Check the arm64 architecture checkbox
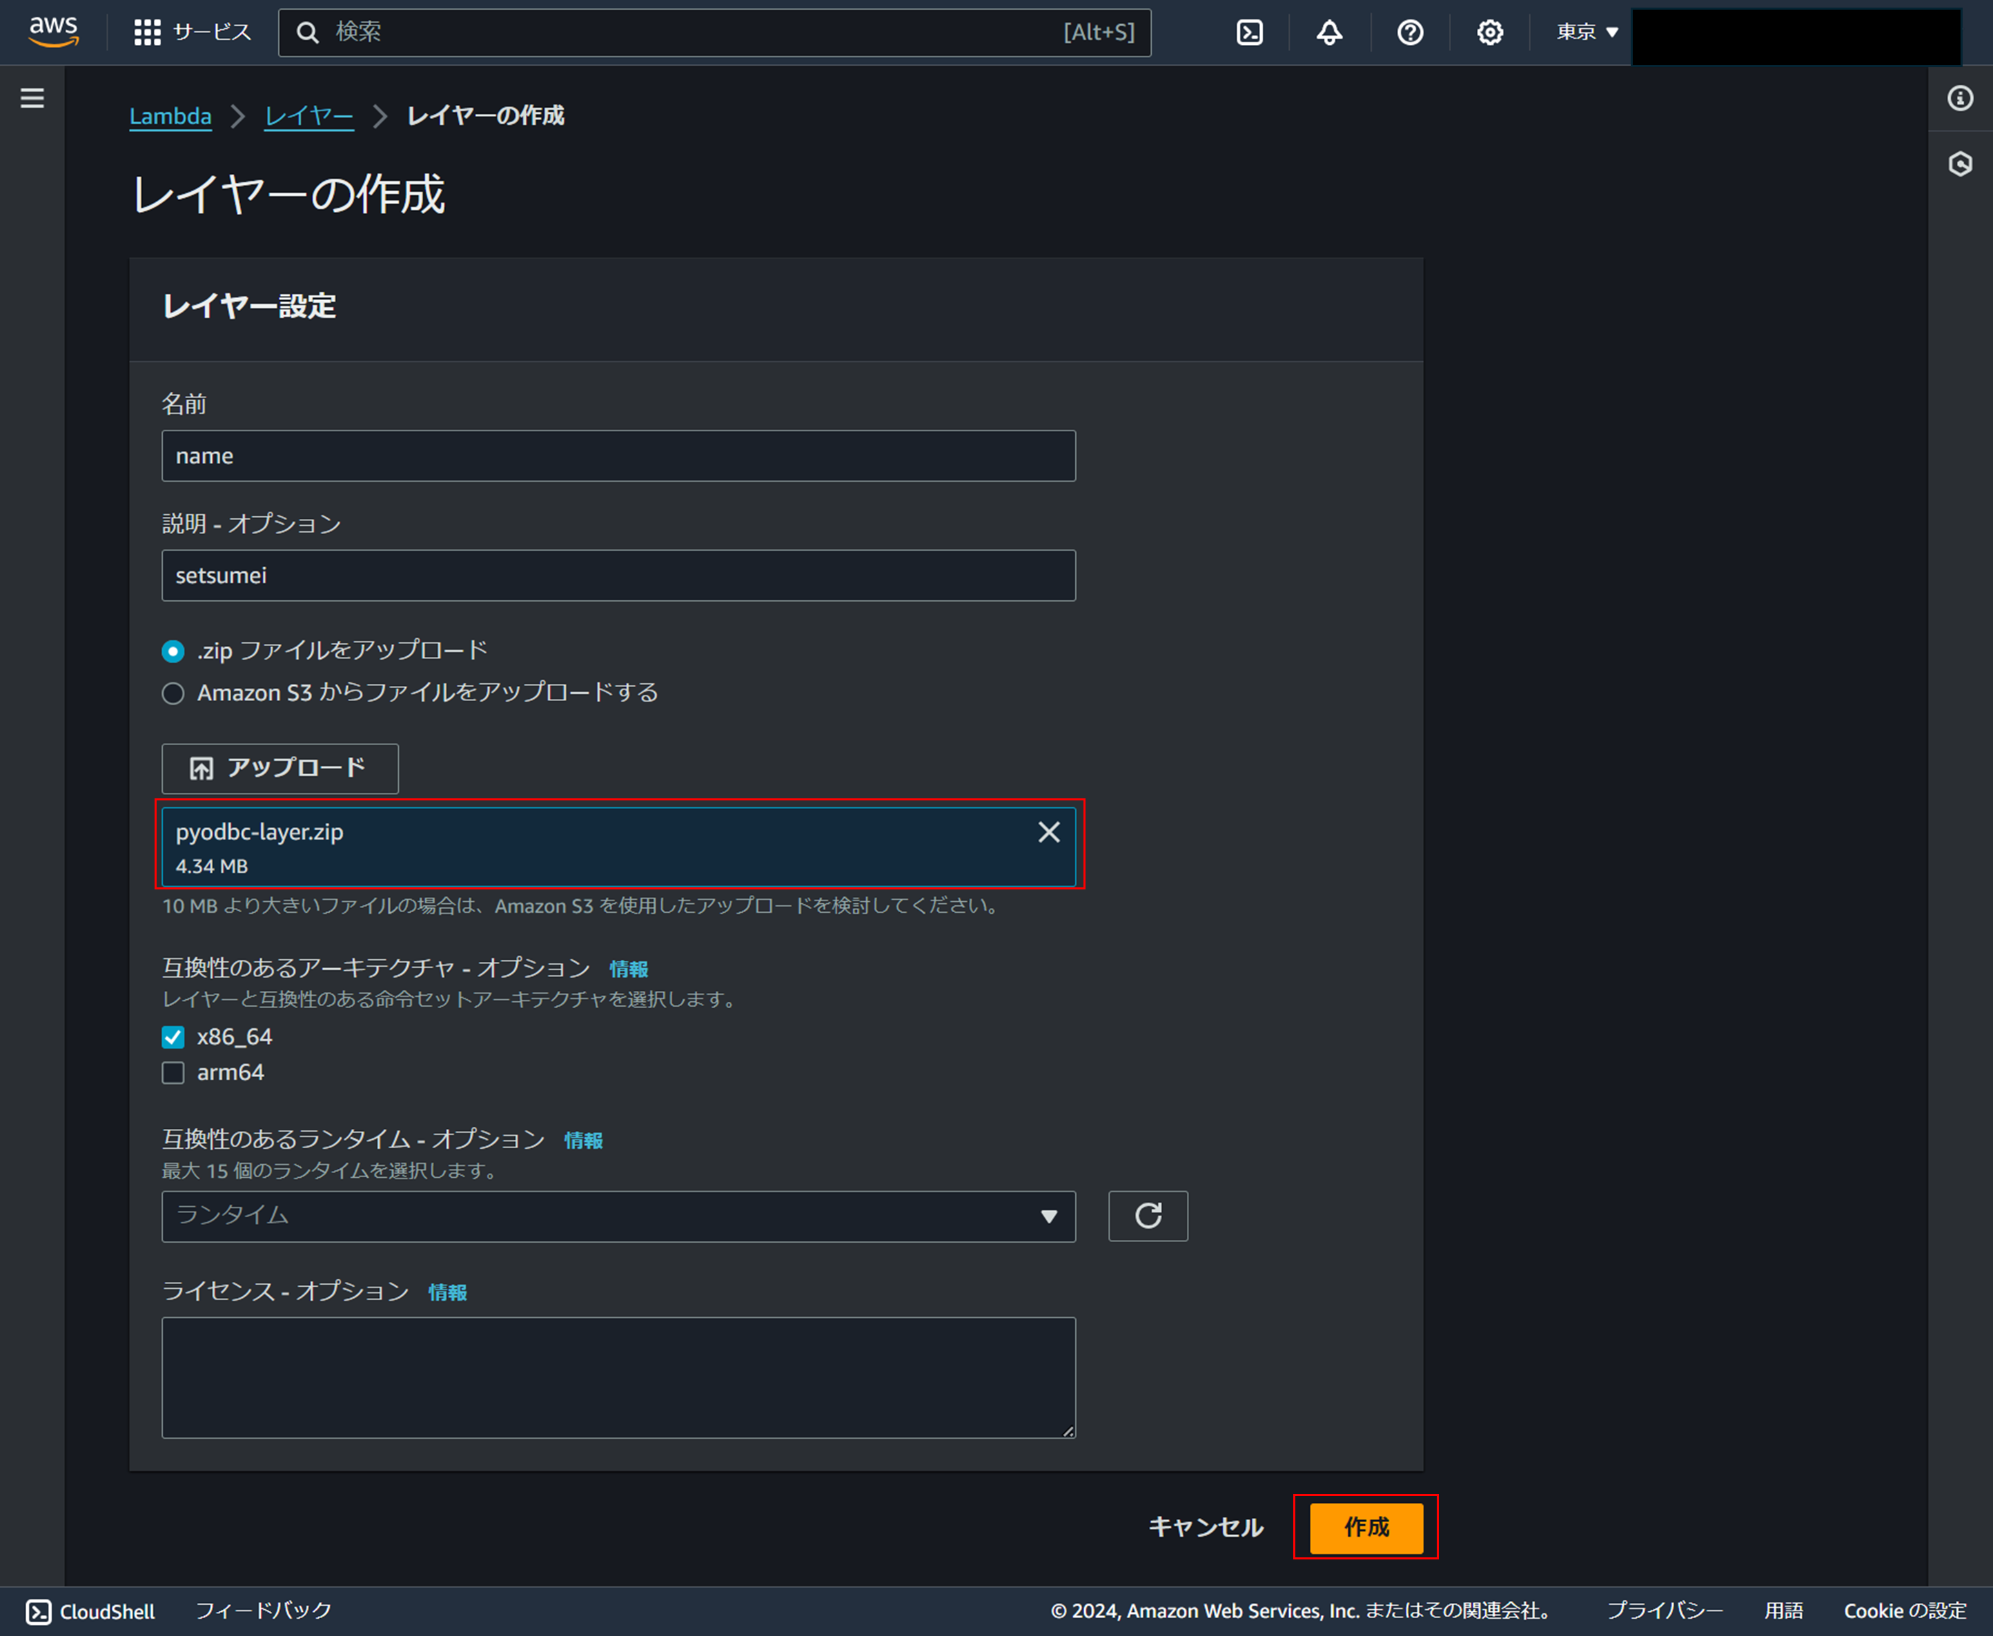 pyautogui.click(x=173, y=1072)
